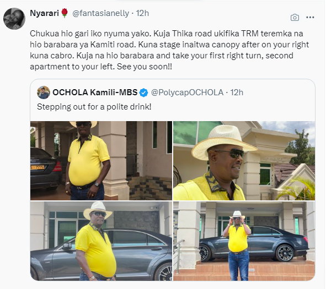Click the quoted tweet's 12h timestamp
The image size is (326, 289).
(x=237, y=92)
